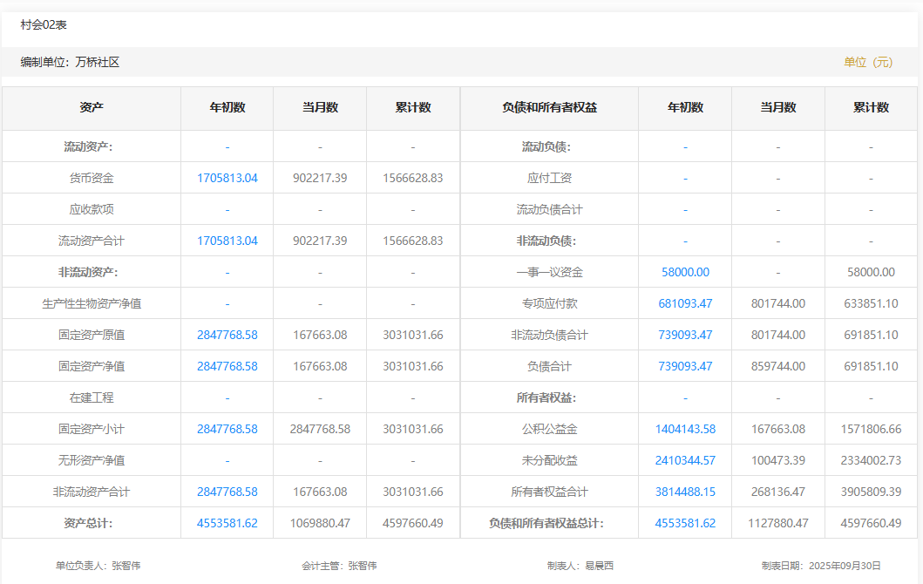Click 公积公益金 年初数 link 1404143.58

click(685, 429)
